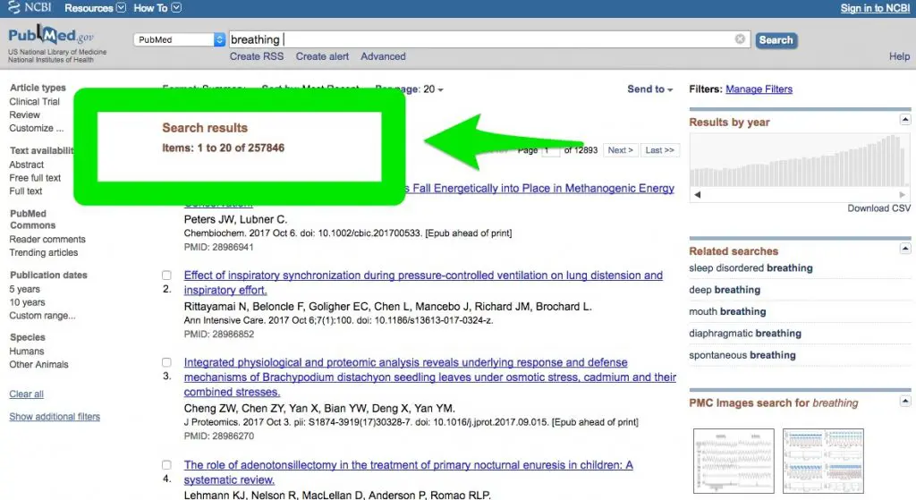Open the PubMed database dropdown
The image size is (916, 500).
pyautogui.click(x=180, y=39)
